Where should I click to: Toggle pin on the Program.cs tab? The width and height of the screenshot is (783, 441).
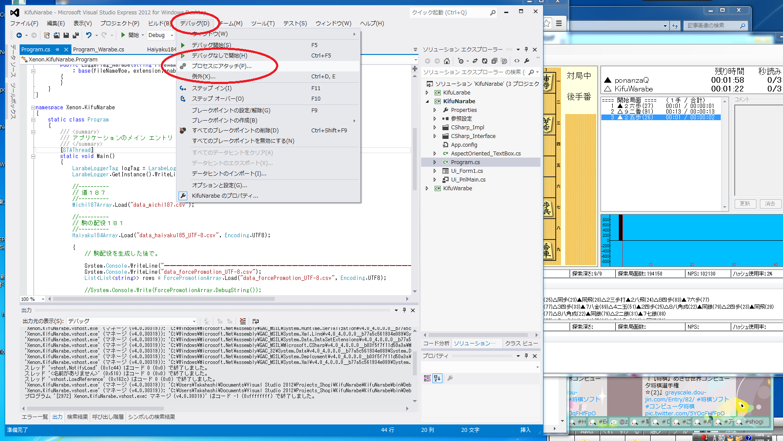pyautogui.click(x=57, y=50)
